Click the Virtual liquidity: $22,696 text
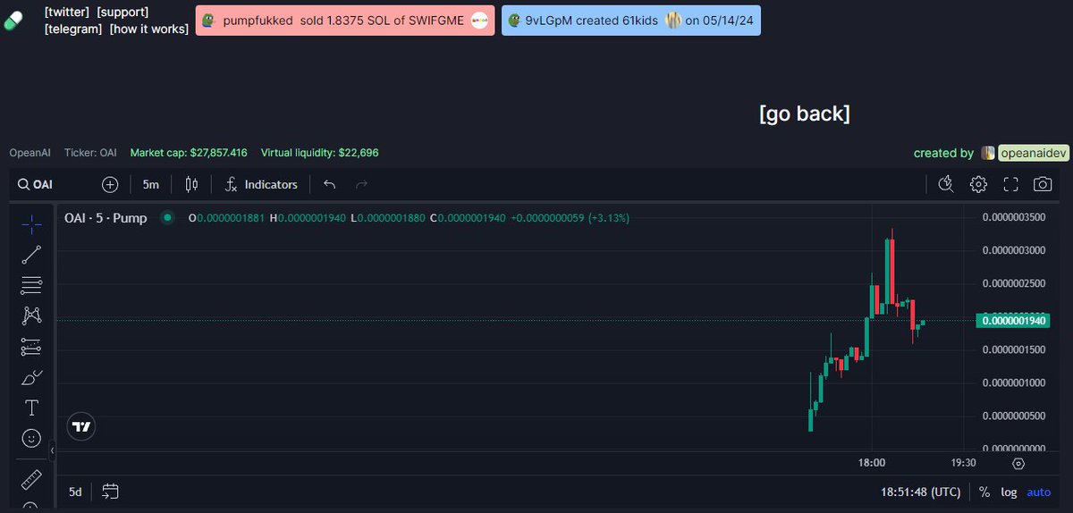The width and height of the screenshot is (1073, 513). [319, 153]
